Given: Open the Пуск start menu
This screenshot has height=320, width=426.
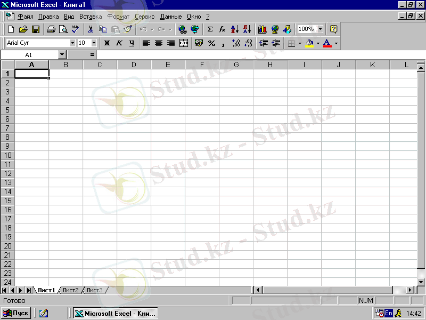Looking at the screenshot, I should [16, 313].
